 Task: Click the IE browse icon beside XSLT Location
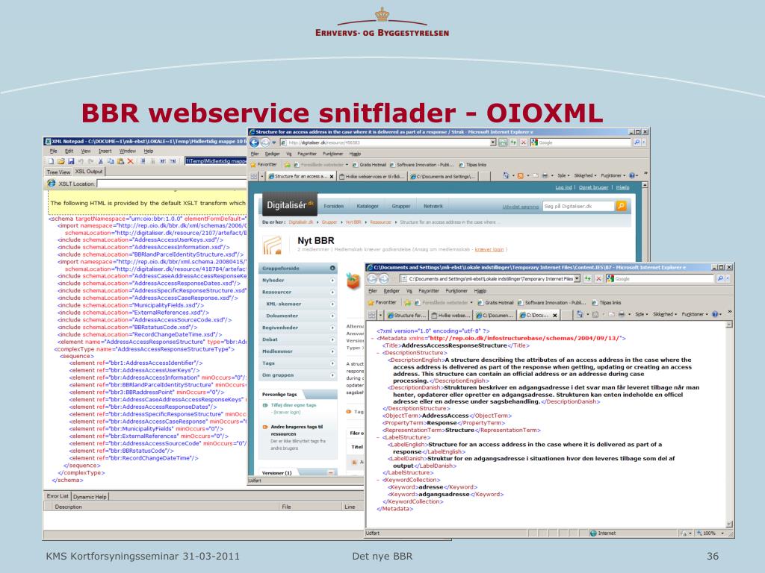tap(52, 184)
